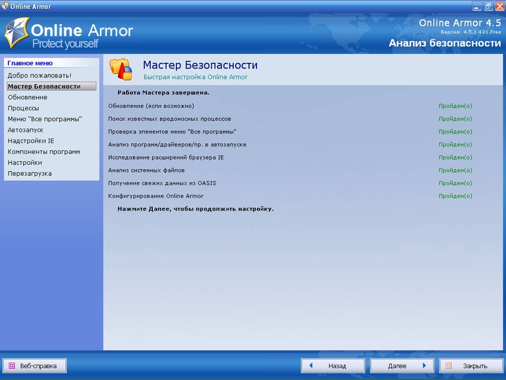This screenshot has height=380, width=506.
Task: Click Проверка элементов меню "Все программы" step
Action: click(172, 132)
